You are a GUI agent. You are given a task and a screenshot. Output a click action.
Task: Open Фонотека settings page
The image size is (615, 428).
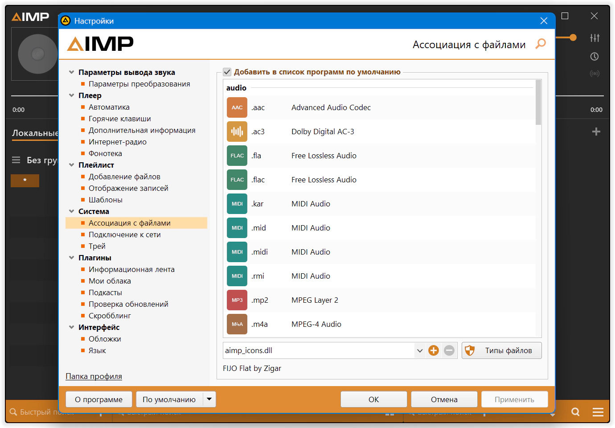pyautogui.click(x=105, y=153)
